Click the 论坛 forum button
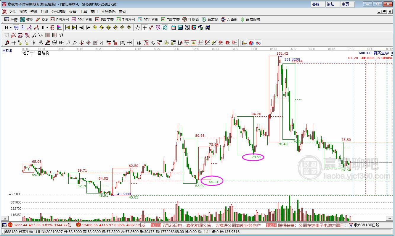The image size is (395, 236). [x=333, y=4]
